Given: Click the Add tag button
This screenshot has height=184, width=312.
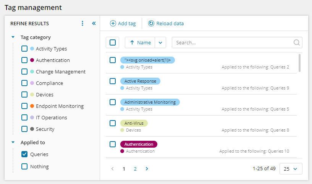Looking at the screenshot, I should click(x=123, y=23).
